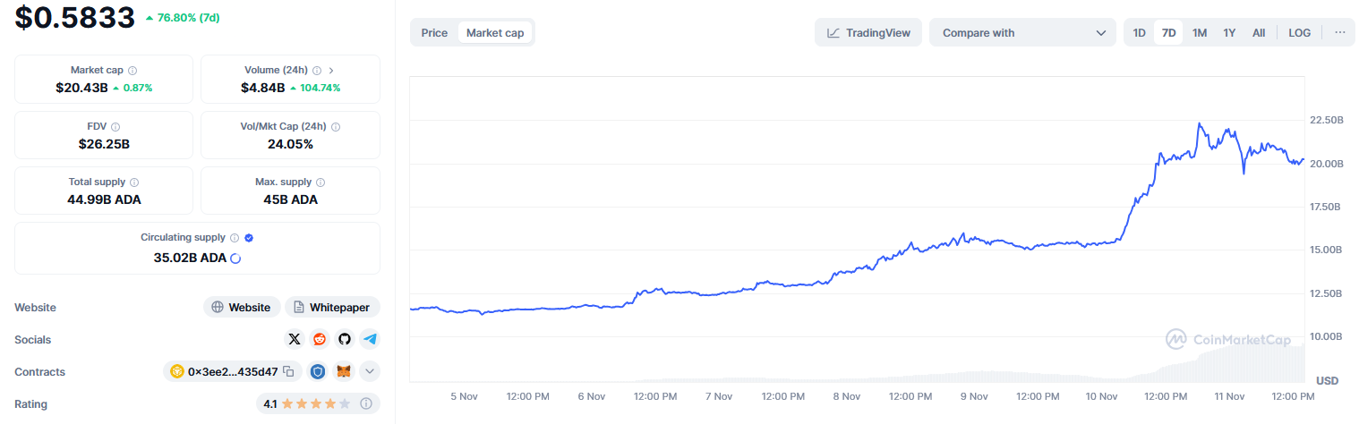1359x424 pixels.
Task: Open the Compare with dropdown
Action: [1022, 32]
